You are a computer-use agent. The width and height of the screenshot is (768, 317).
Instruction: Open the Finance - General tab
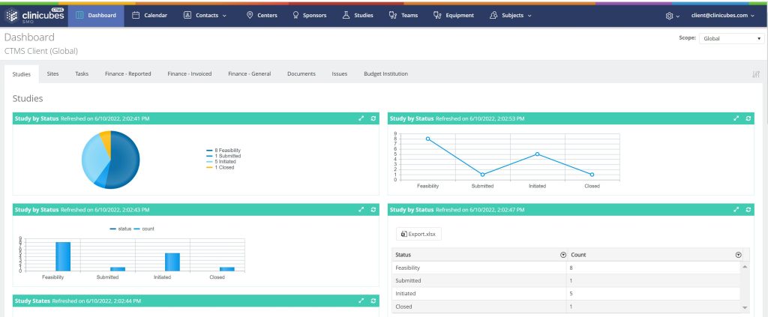point(249,74)
